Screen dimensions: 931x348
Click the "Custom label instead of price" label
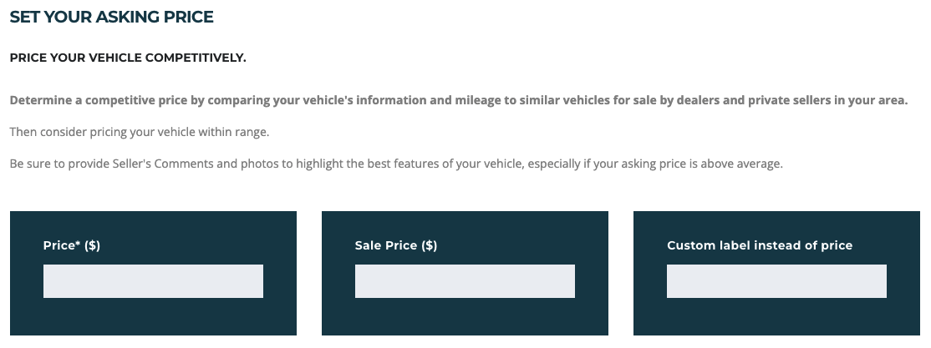(759, 245)
